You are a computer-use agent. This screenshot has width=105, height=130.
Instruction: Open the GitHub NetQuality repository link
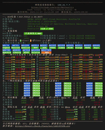[x=53, y=7]
